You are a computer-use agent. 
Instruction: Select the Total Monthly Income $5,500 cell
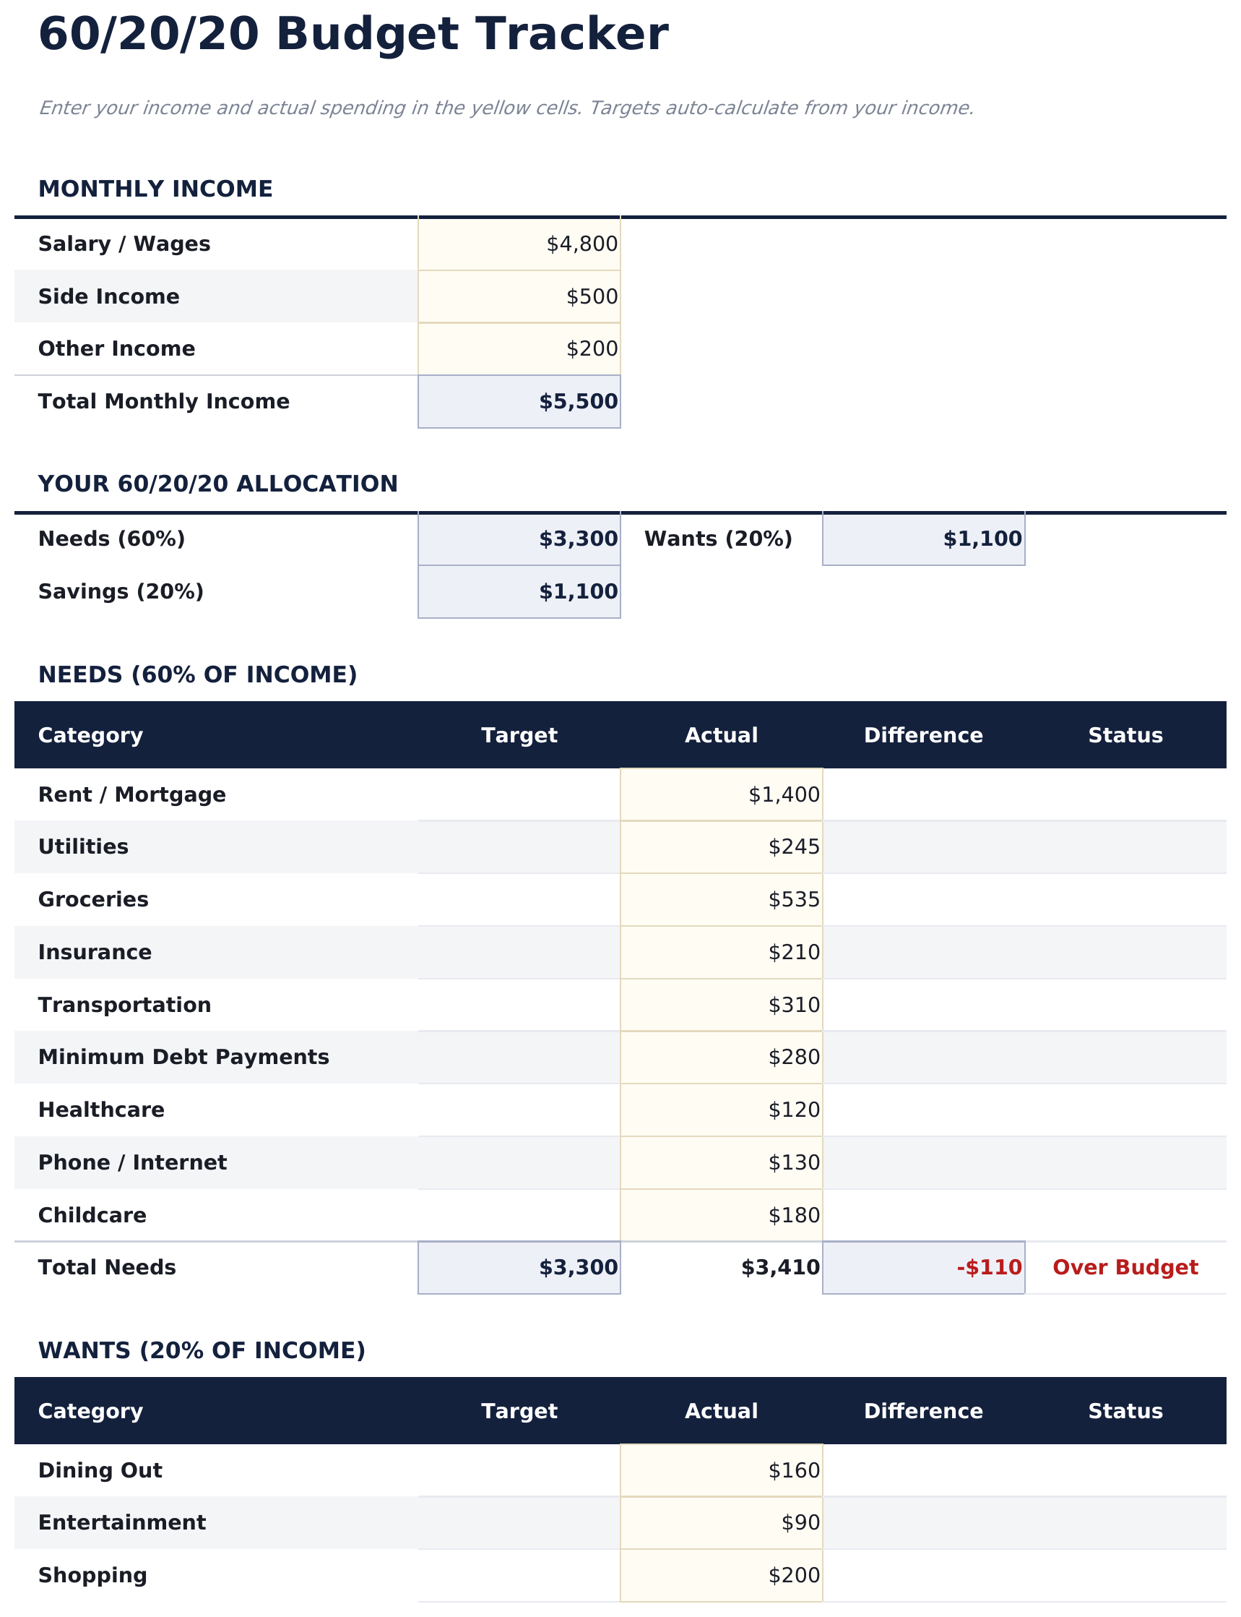519,401
